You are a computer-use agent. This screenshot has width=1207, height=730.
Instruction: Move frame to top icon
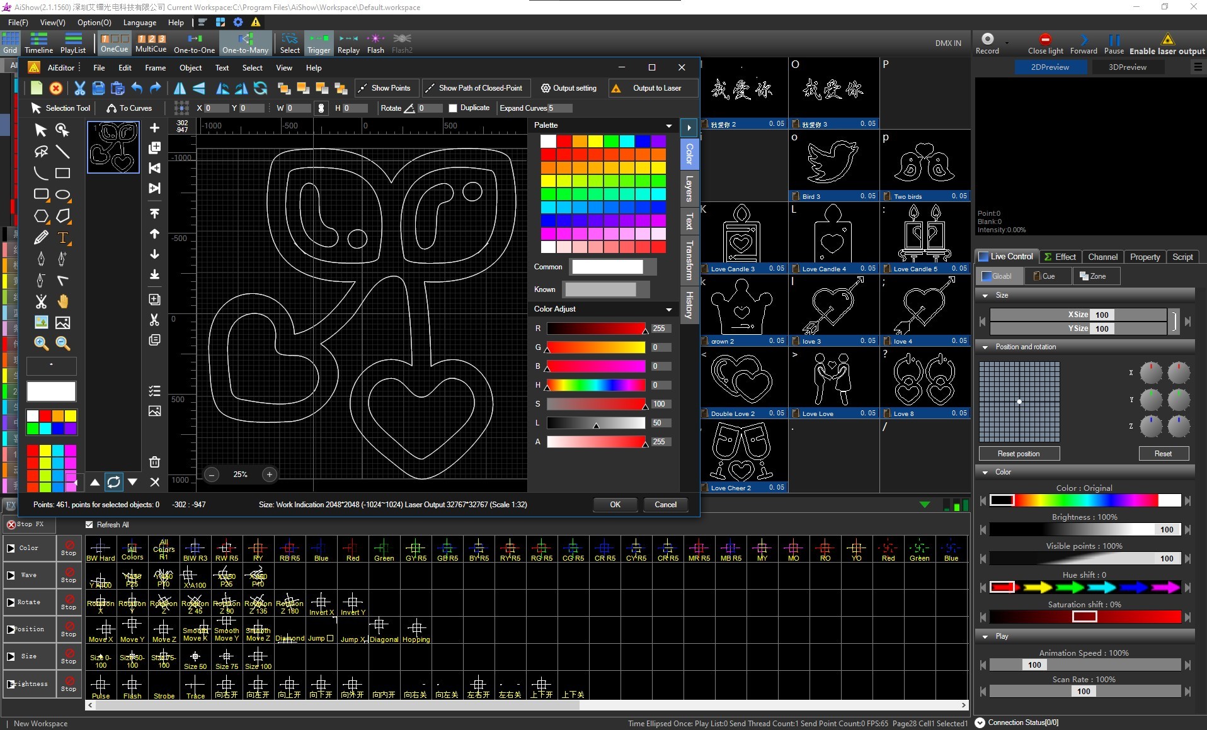154,213
